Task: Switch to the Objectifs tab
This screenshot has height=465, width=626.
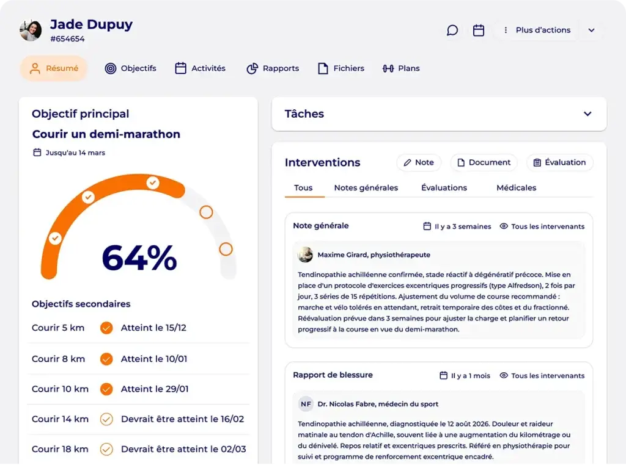Action: 131,68
